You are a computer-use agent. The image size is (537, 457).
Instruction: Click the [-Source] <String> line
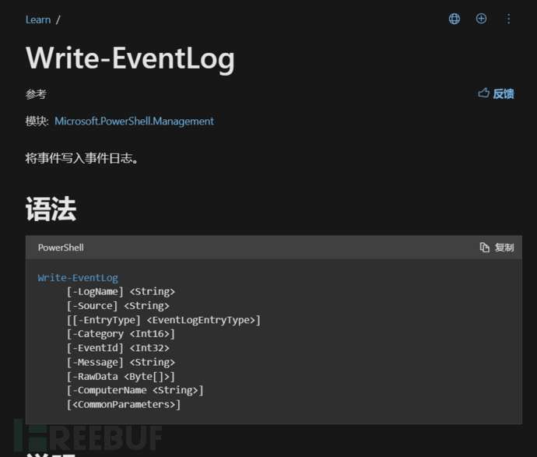tap(118, 306)
